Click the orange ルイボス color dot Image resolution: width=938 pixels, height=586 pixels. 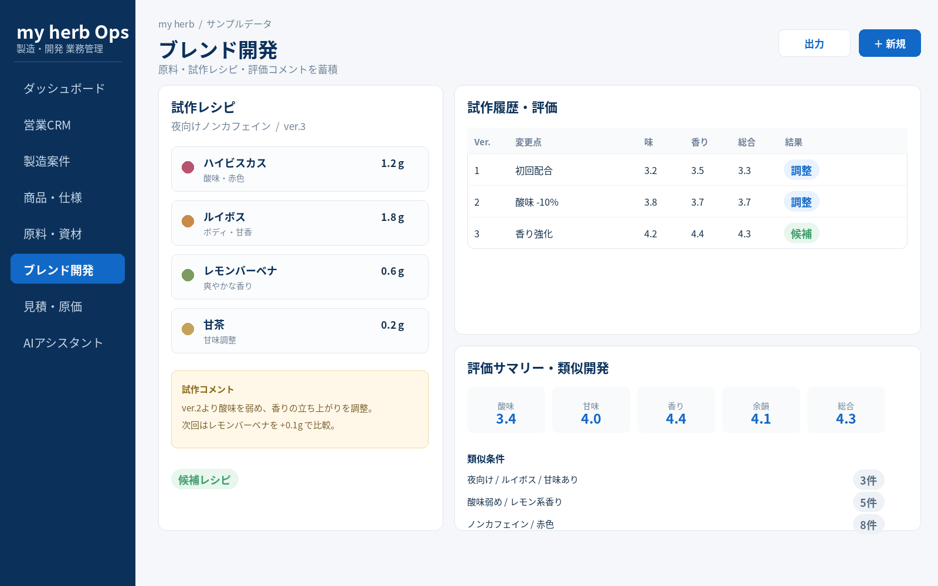tap(188, 222)
